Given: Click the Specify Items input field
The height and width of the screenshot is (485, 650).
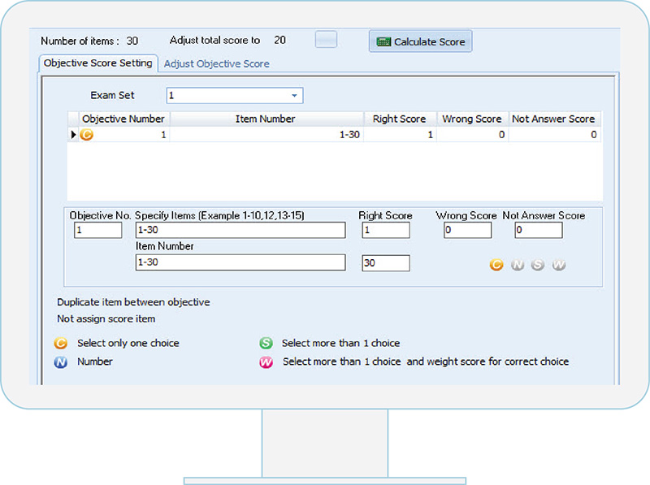Looking at the screenshot, I should (x=240, y=230).
